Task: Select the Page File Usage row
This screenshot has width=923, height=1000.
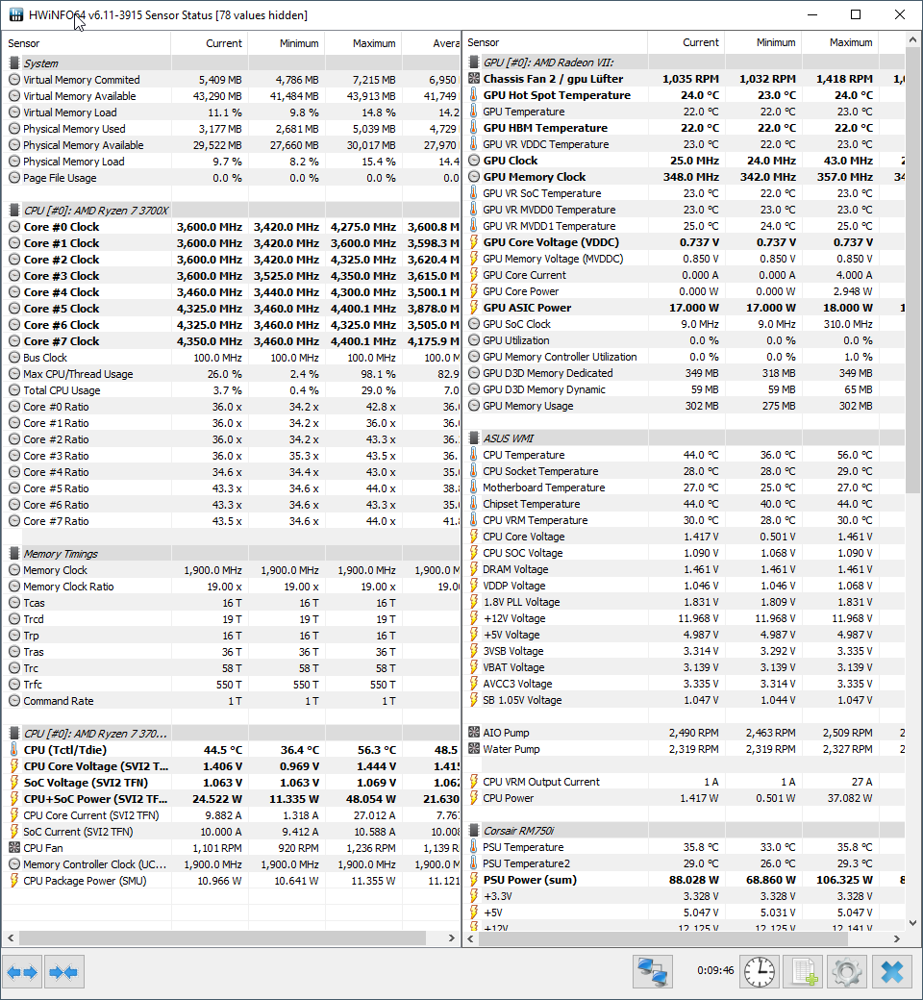Action: click(x=231, y=178)
